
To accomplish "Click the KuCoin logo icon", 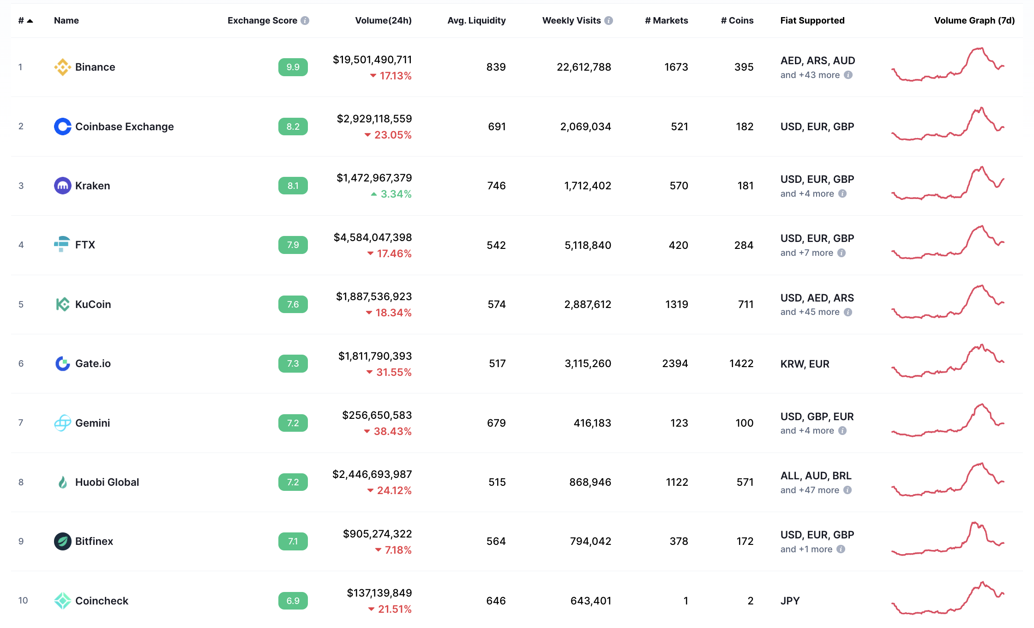I will [x=62, y=304].
